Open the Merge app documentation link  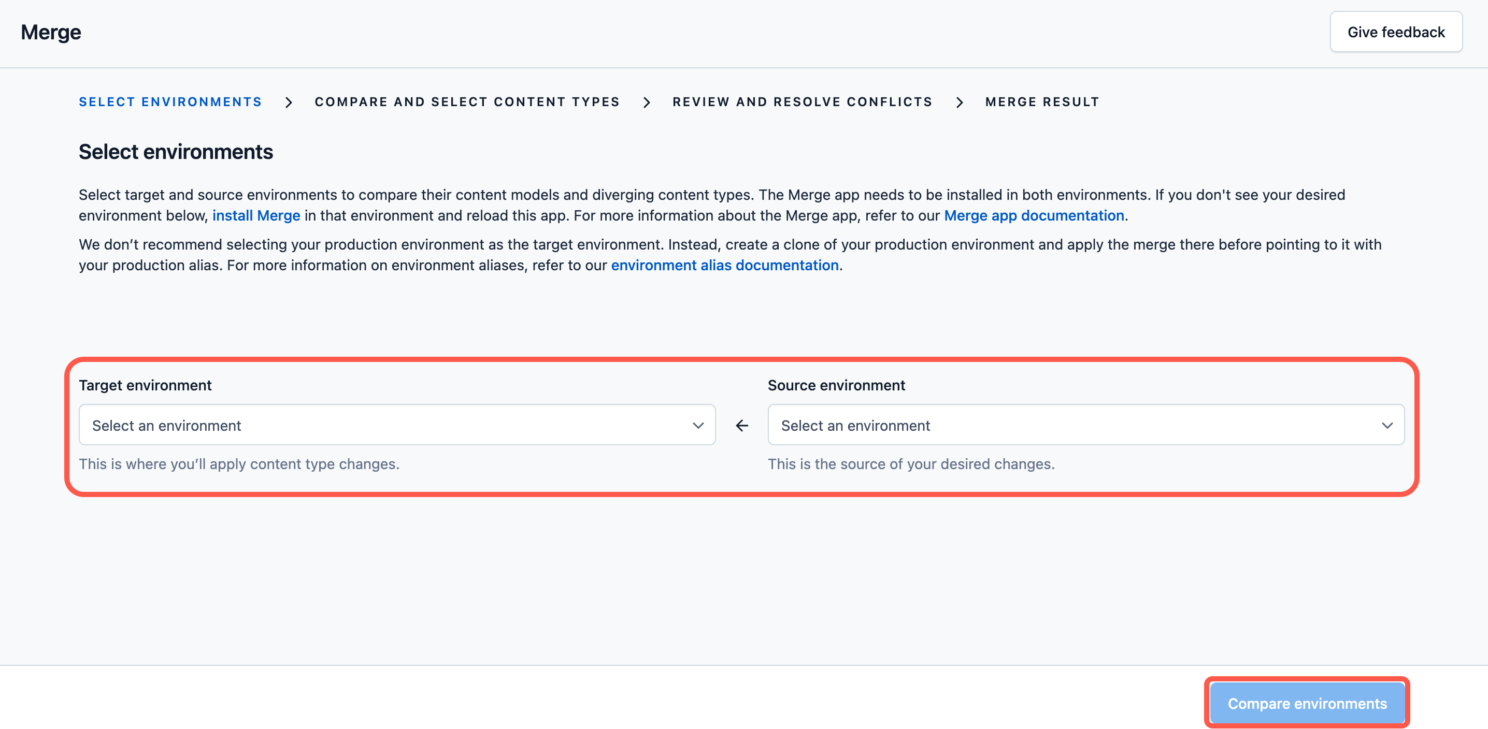(1034, 216)
